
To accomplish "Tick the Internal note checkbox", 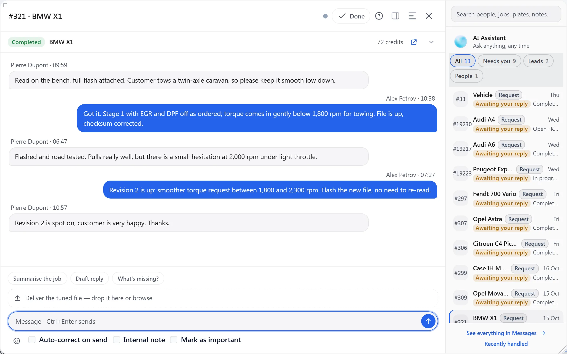I will point(117,340).
